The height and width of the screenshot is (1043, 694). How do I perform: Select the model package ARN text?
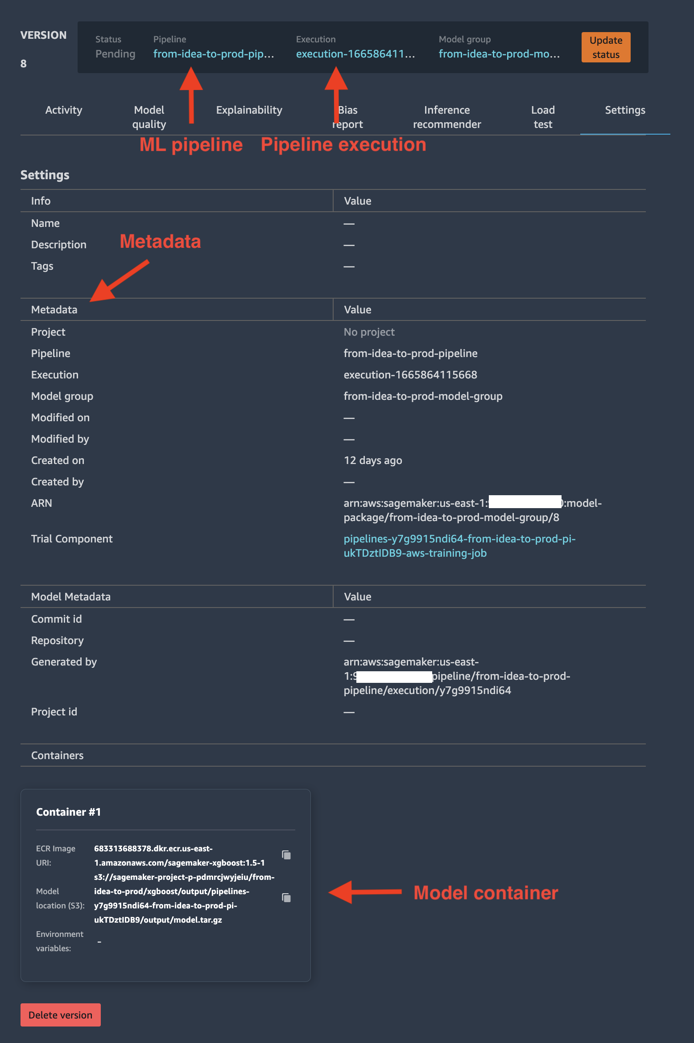[472, 510]
